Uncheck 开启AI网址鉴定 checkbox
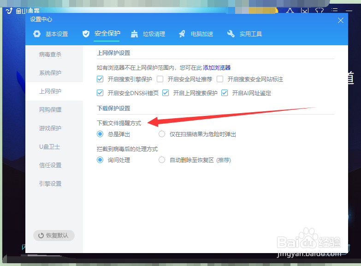 225,93
